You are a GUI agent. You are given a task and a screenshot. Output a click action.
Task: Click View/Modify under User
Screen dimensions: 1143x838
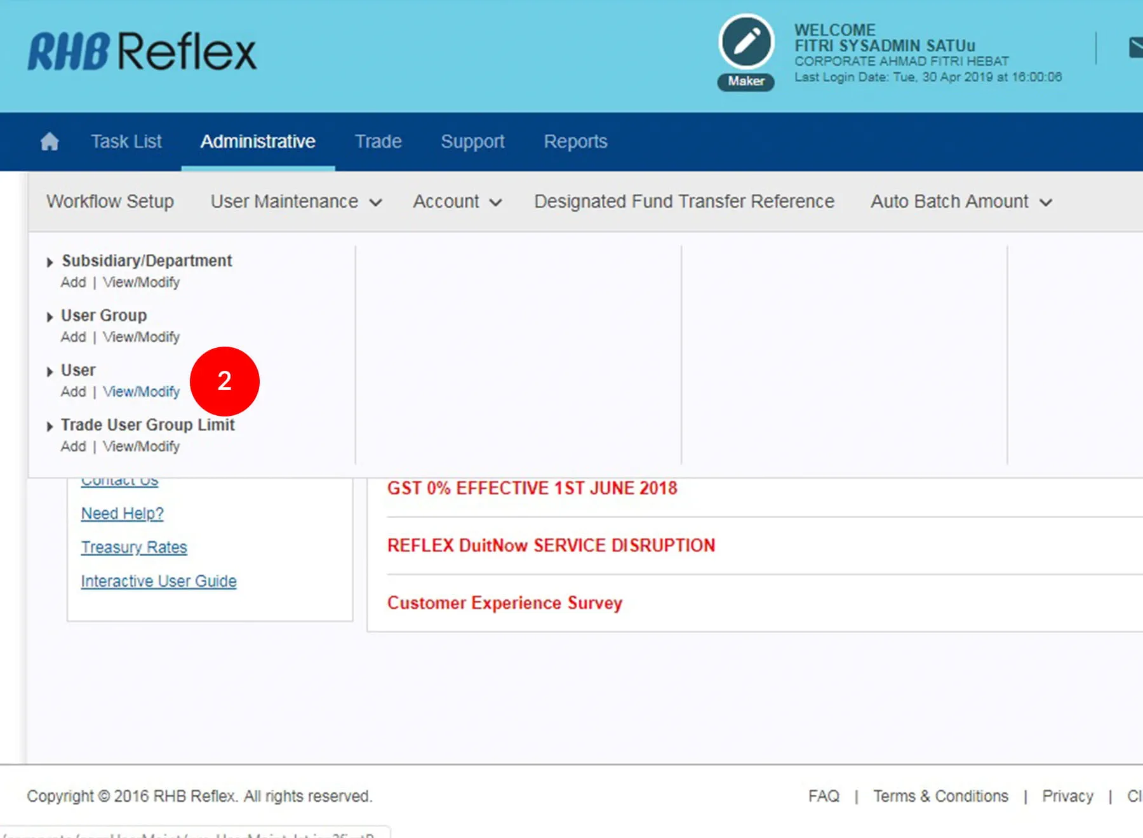pyautogui.click(x=141, y=392)
